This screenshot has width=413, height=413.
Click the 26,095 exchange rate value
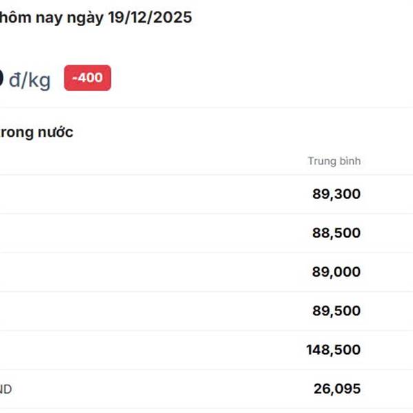[337, 389]
